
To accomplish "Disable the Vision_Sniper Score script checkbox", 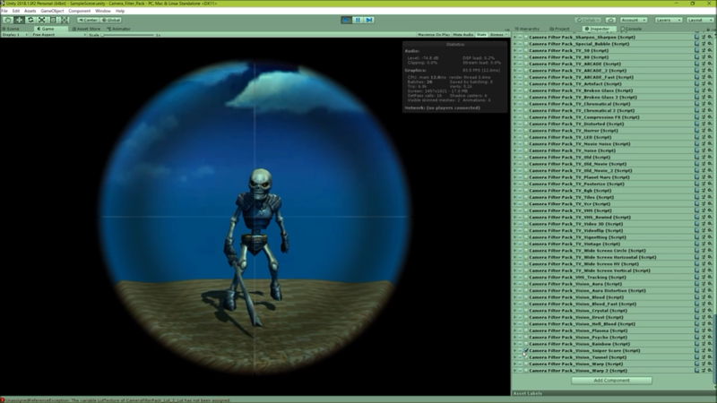I will coord(526,351).
